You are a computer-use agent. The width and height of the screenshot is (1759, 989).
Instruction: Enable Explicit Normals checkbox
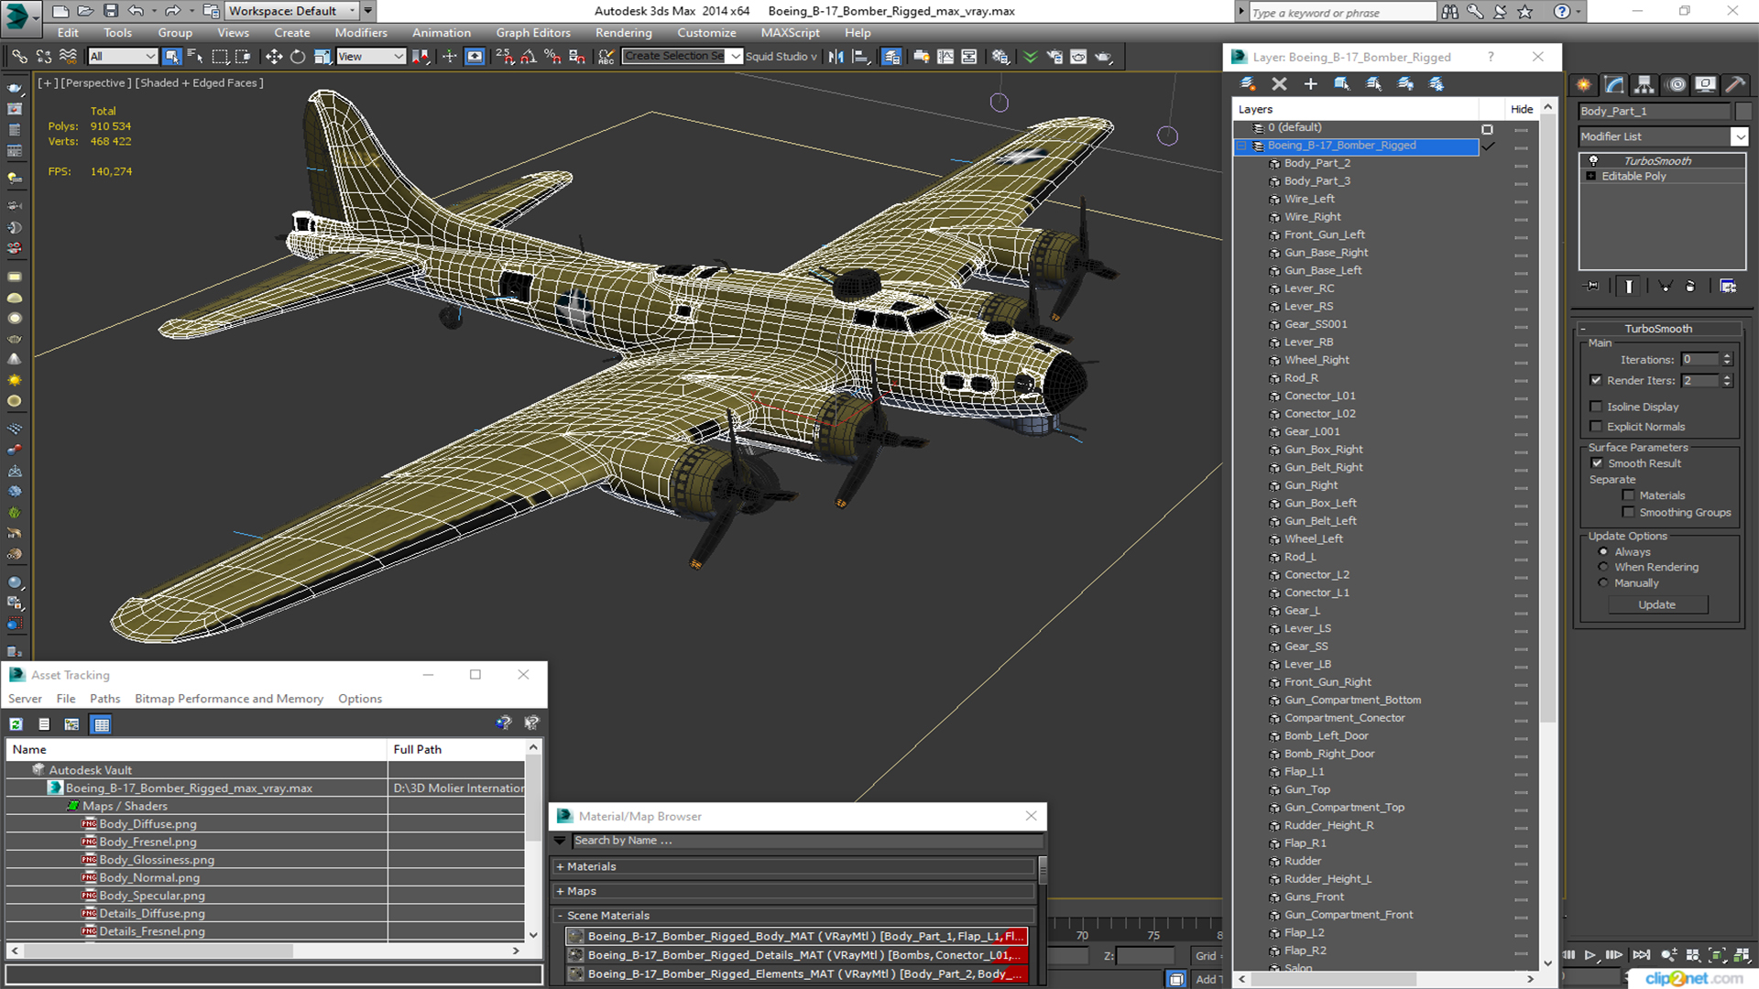(x=1597, y=427)
